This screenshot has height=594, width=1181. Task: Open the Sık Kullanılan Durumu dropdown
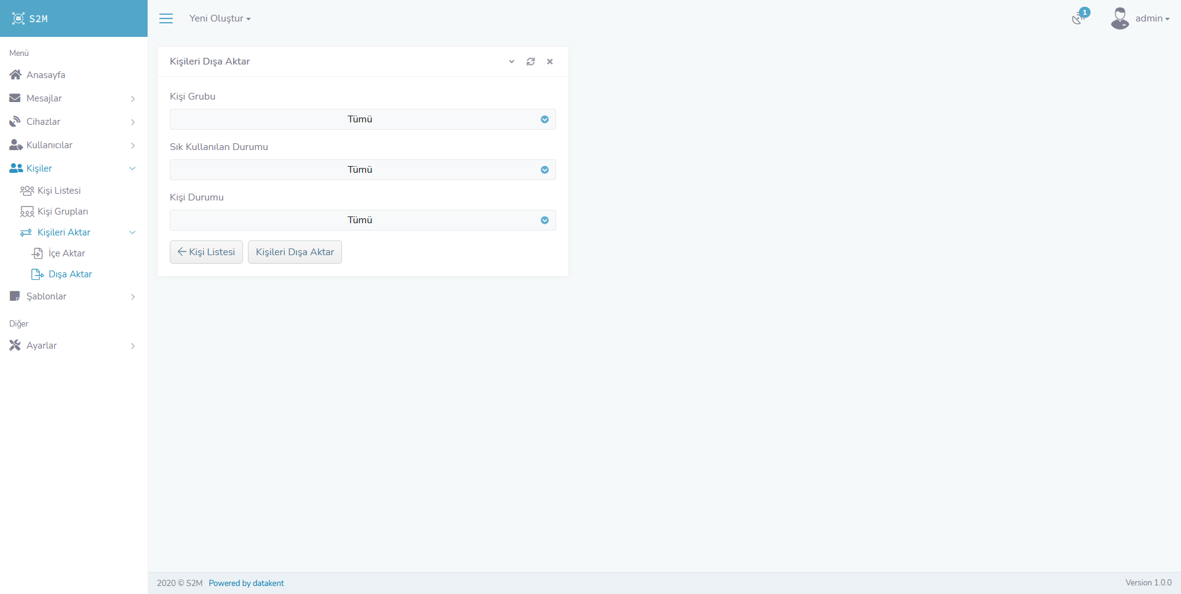pos(362,170)
